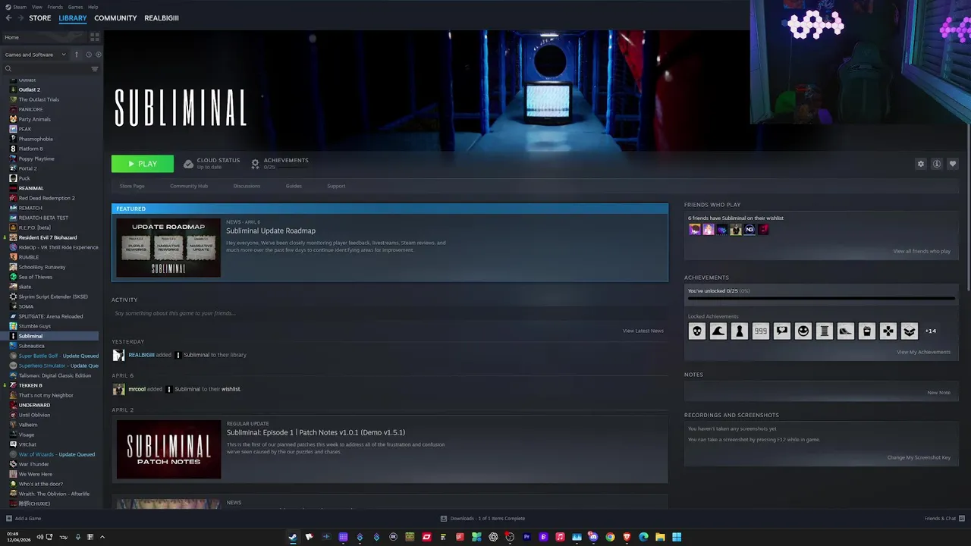This screenshot has height=546, width=971.
Task: Open Guides link
Action: tap(294, 186)
